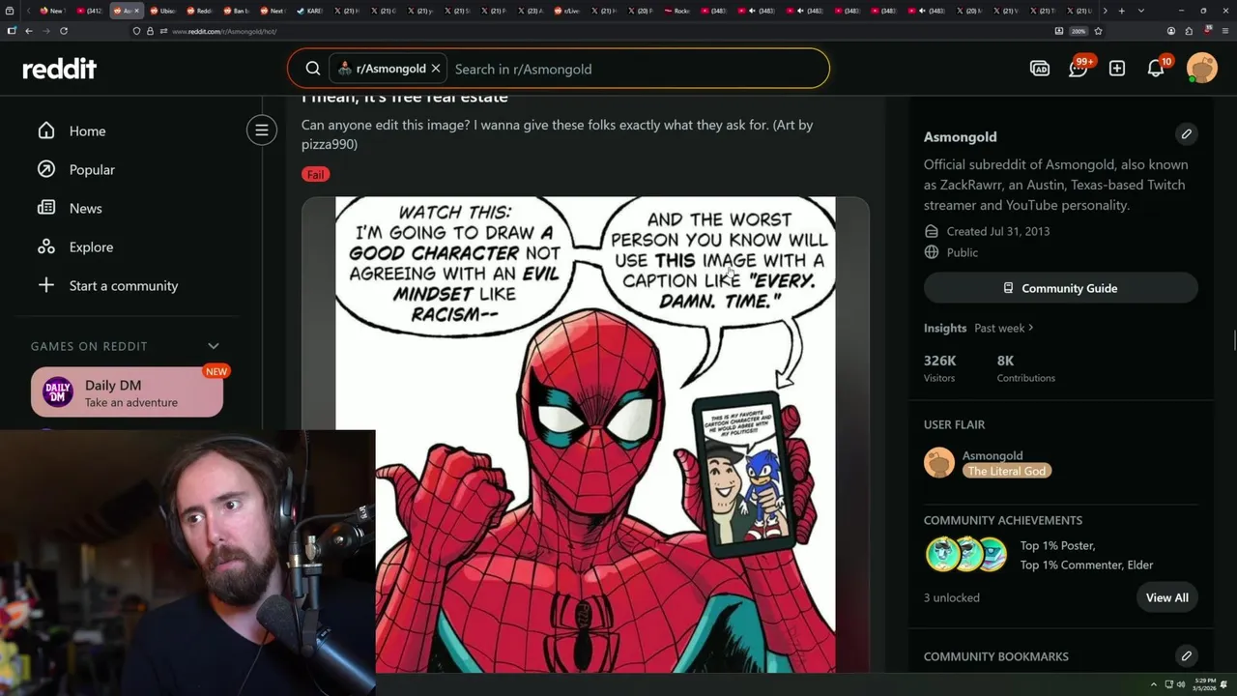Screen dimensions: 1237x696
Task: Open a new browser tab
Action: 1121,11
